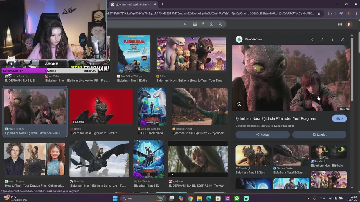The width and height of the screenshot is (360, 202).
Task: Select YouTube Türkçe fragman video thumbnail
Action: (x=198, y=159)
